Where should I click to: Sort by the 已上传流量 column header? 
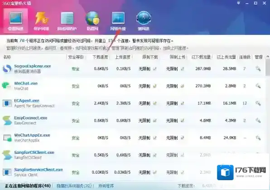tap(226, 57)
